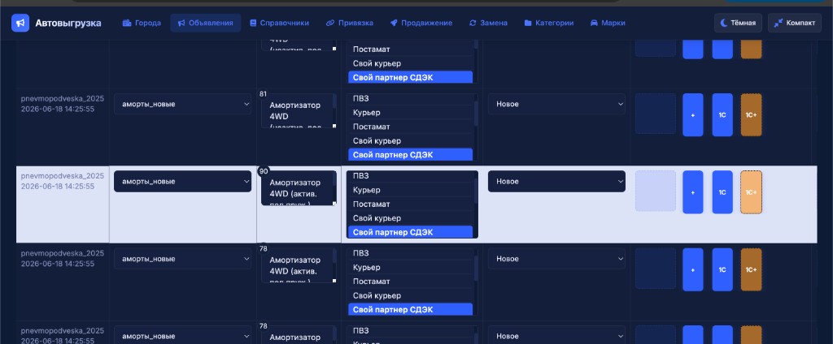Image resolution: width=833 pixels, height=344 pixels.
Task: Click the orange 1C+ button in highlighted row
Action: coord(751,191)
